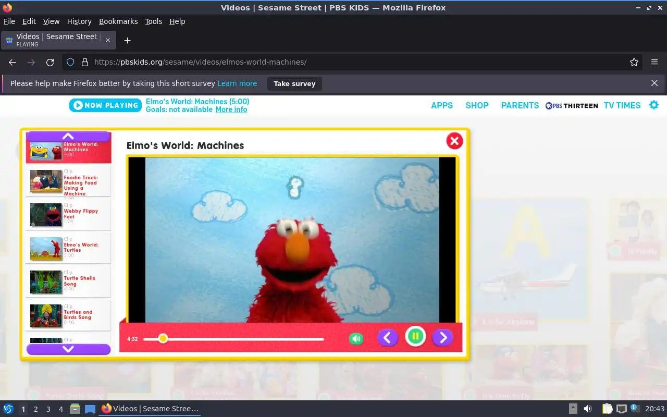
Task: Bookmark this page with the star icon
Action: tap(634, 62)
